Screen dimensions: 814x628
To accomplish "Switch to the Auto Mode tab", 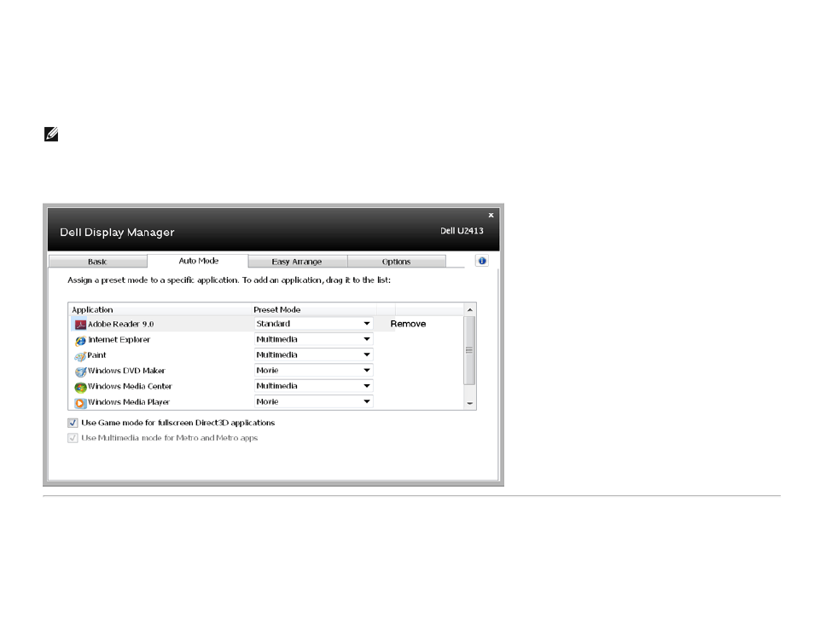I will tap(198, 261).
